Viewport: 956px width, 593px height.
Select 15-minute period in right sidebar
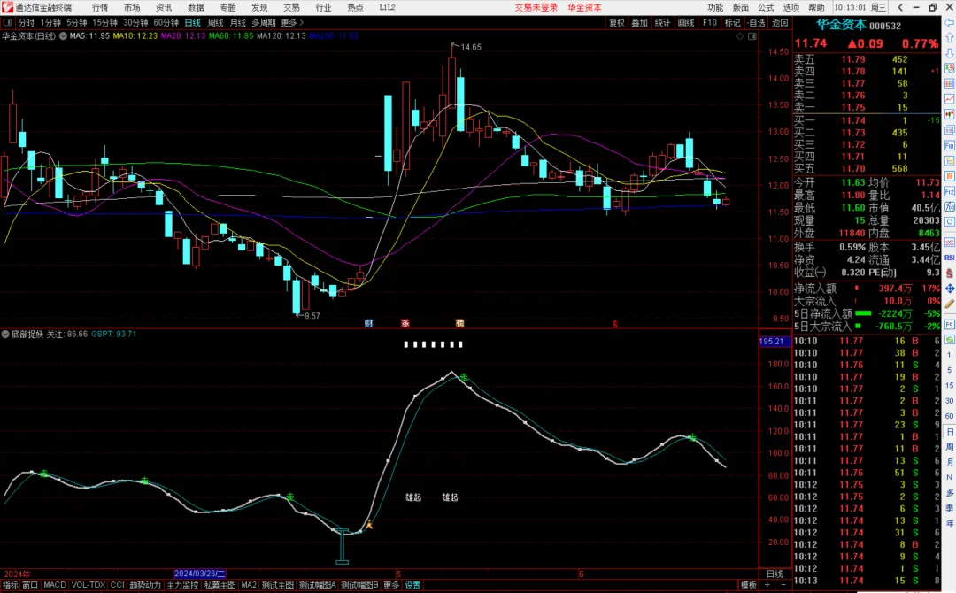949,385
